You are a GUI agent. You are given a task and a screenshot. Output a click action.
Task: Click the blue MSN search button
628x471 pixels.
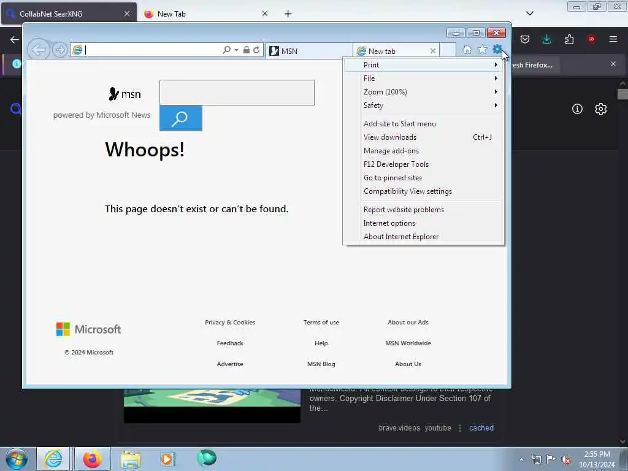181,118
